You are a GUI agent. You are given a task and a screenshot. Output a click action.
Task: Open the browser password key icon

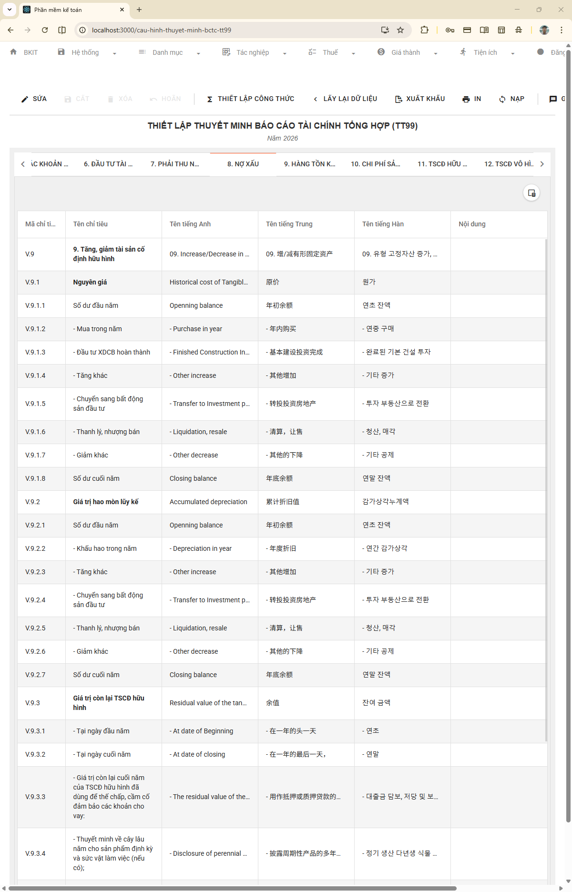point(450,30)
